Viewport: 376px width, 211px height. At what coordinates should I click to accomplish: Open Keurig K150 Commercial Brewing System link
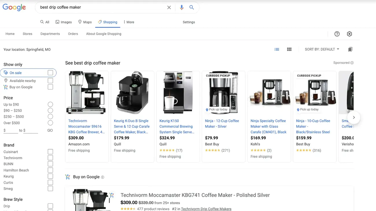coord(177,126)
